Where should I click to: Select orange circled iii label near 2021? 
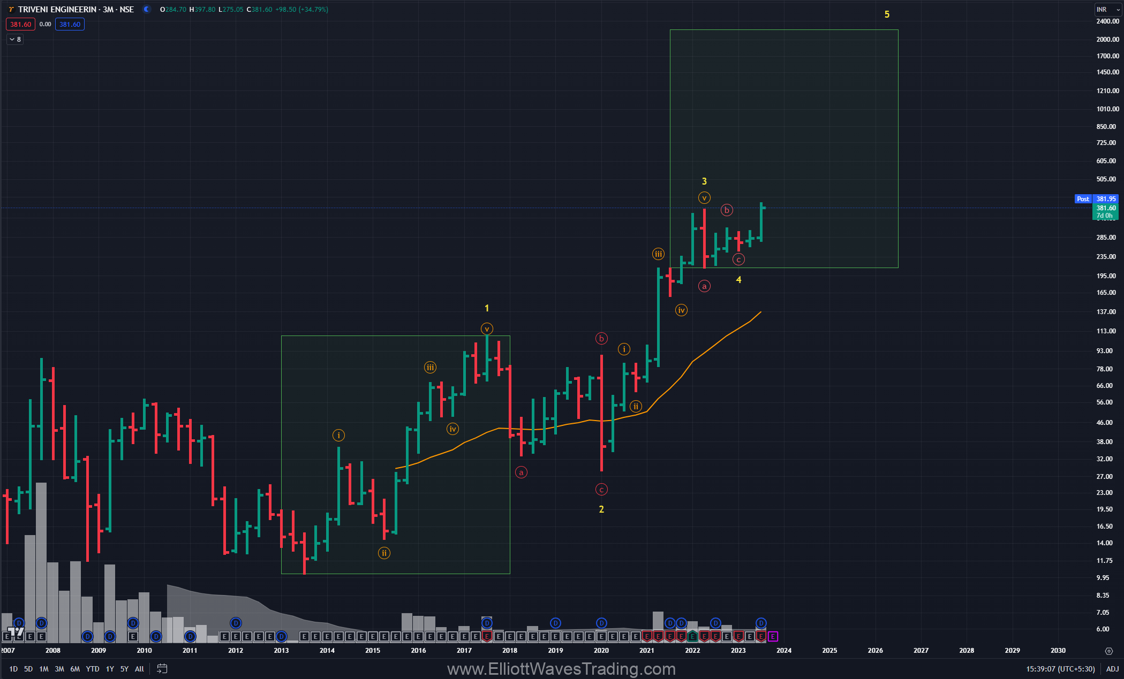[658, 254]
